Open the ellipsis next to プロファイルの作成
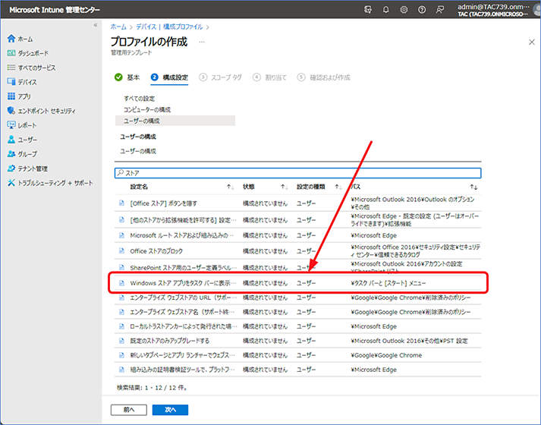This screenshot has height=425, width=541. tap(202, 42)
